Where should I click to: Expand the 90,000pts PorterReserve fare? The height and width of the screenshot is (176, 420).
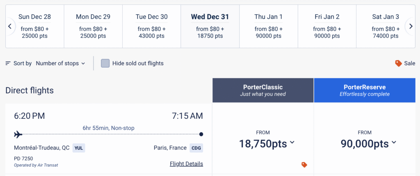click(368, 143)
